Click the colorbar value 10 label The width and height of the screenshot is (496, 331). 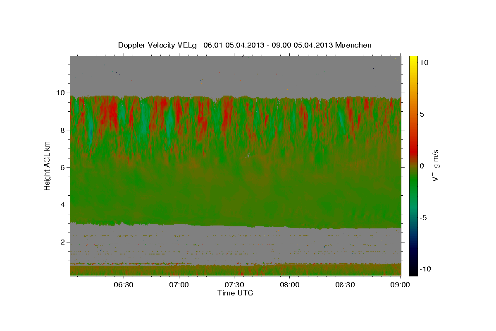(424, 62)
